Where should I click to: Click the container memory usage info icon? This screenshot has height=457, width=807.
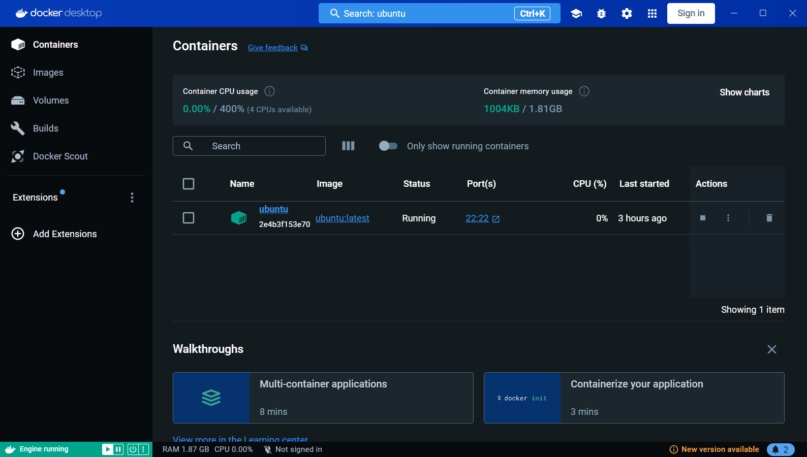(x=584, y=91)
